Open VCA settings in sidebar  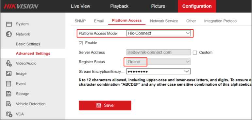click(20, 114)
